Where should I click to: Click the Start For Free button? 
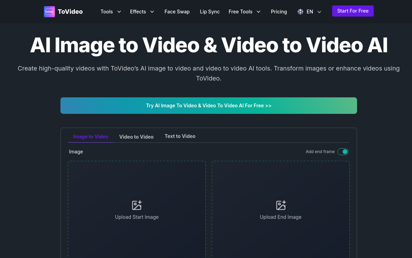353,11
